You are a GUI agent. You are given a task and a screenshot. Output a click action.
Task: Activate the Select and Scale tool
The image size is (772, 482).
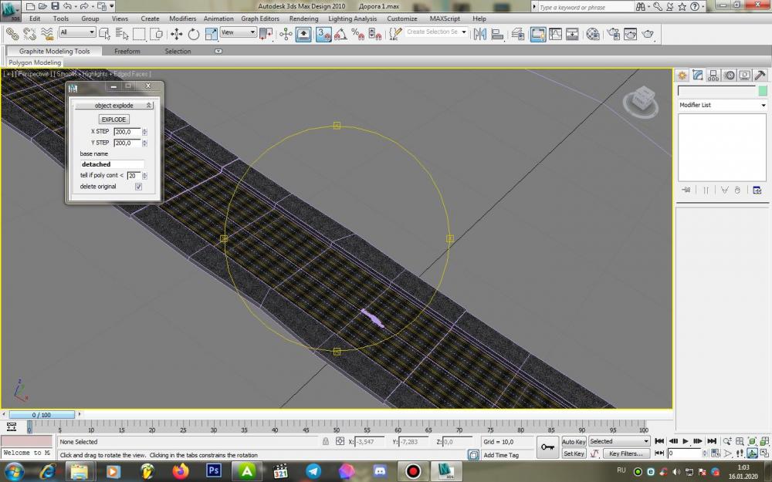(x=212, y=34)
